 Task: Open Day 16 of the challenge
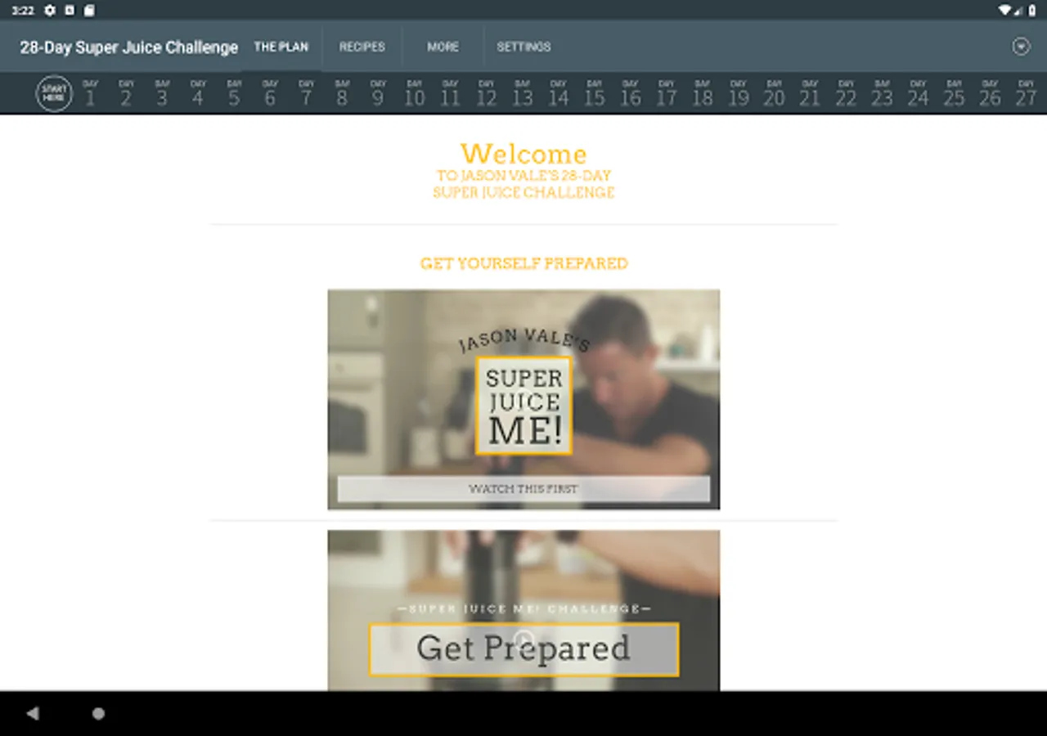click(x=630, y=93)
